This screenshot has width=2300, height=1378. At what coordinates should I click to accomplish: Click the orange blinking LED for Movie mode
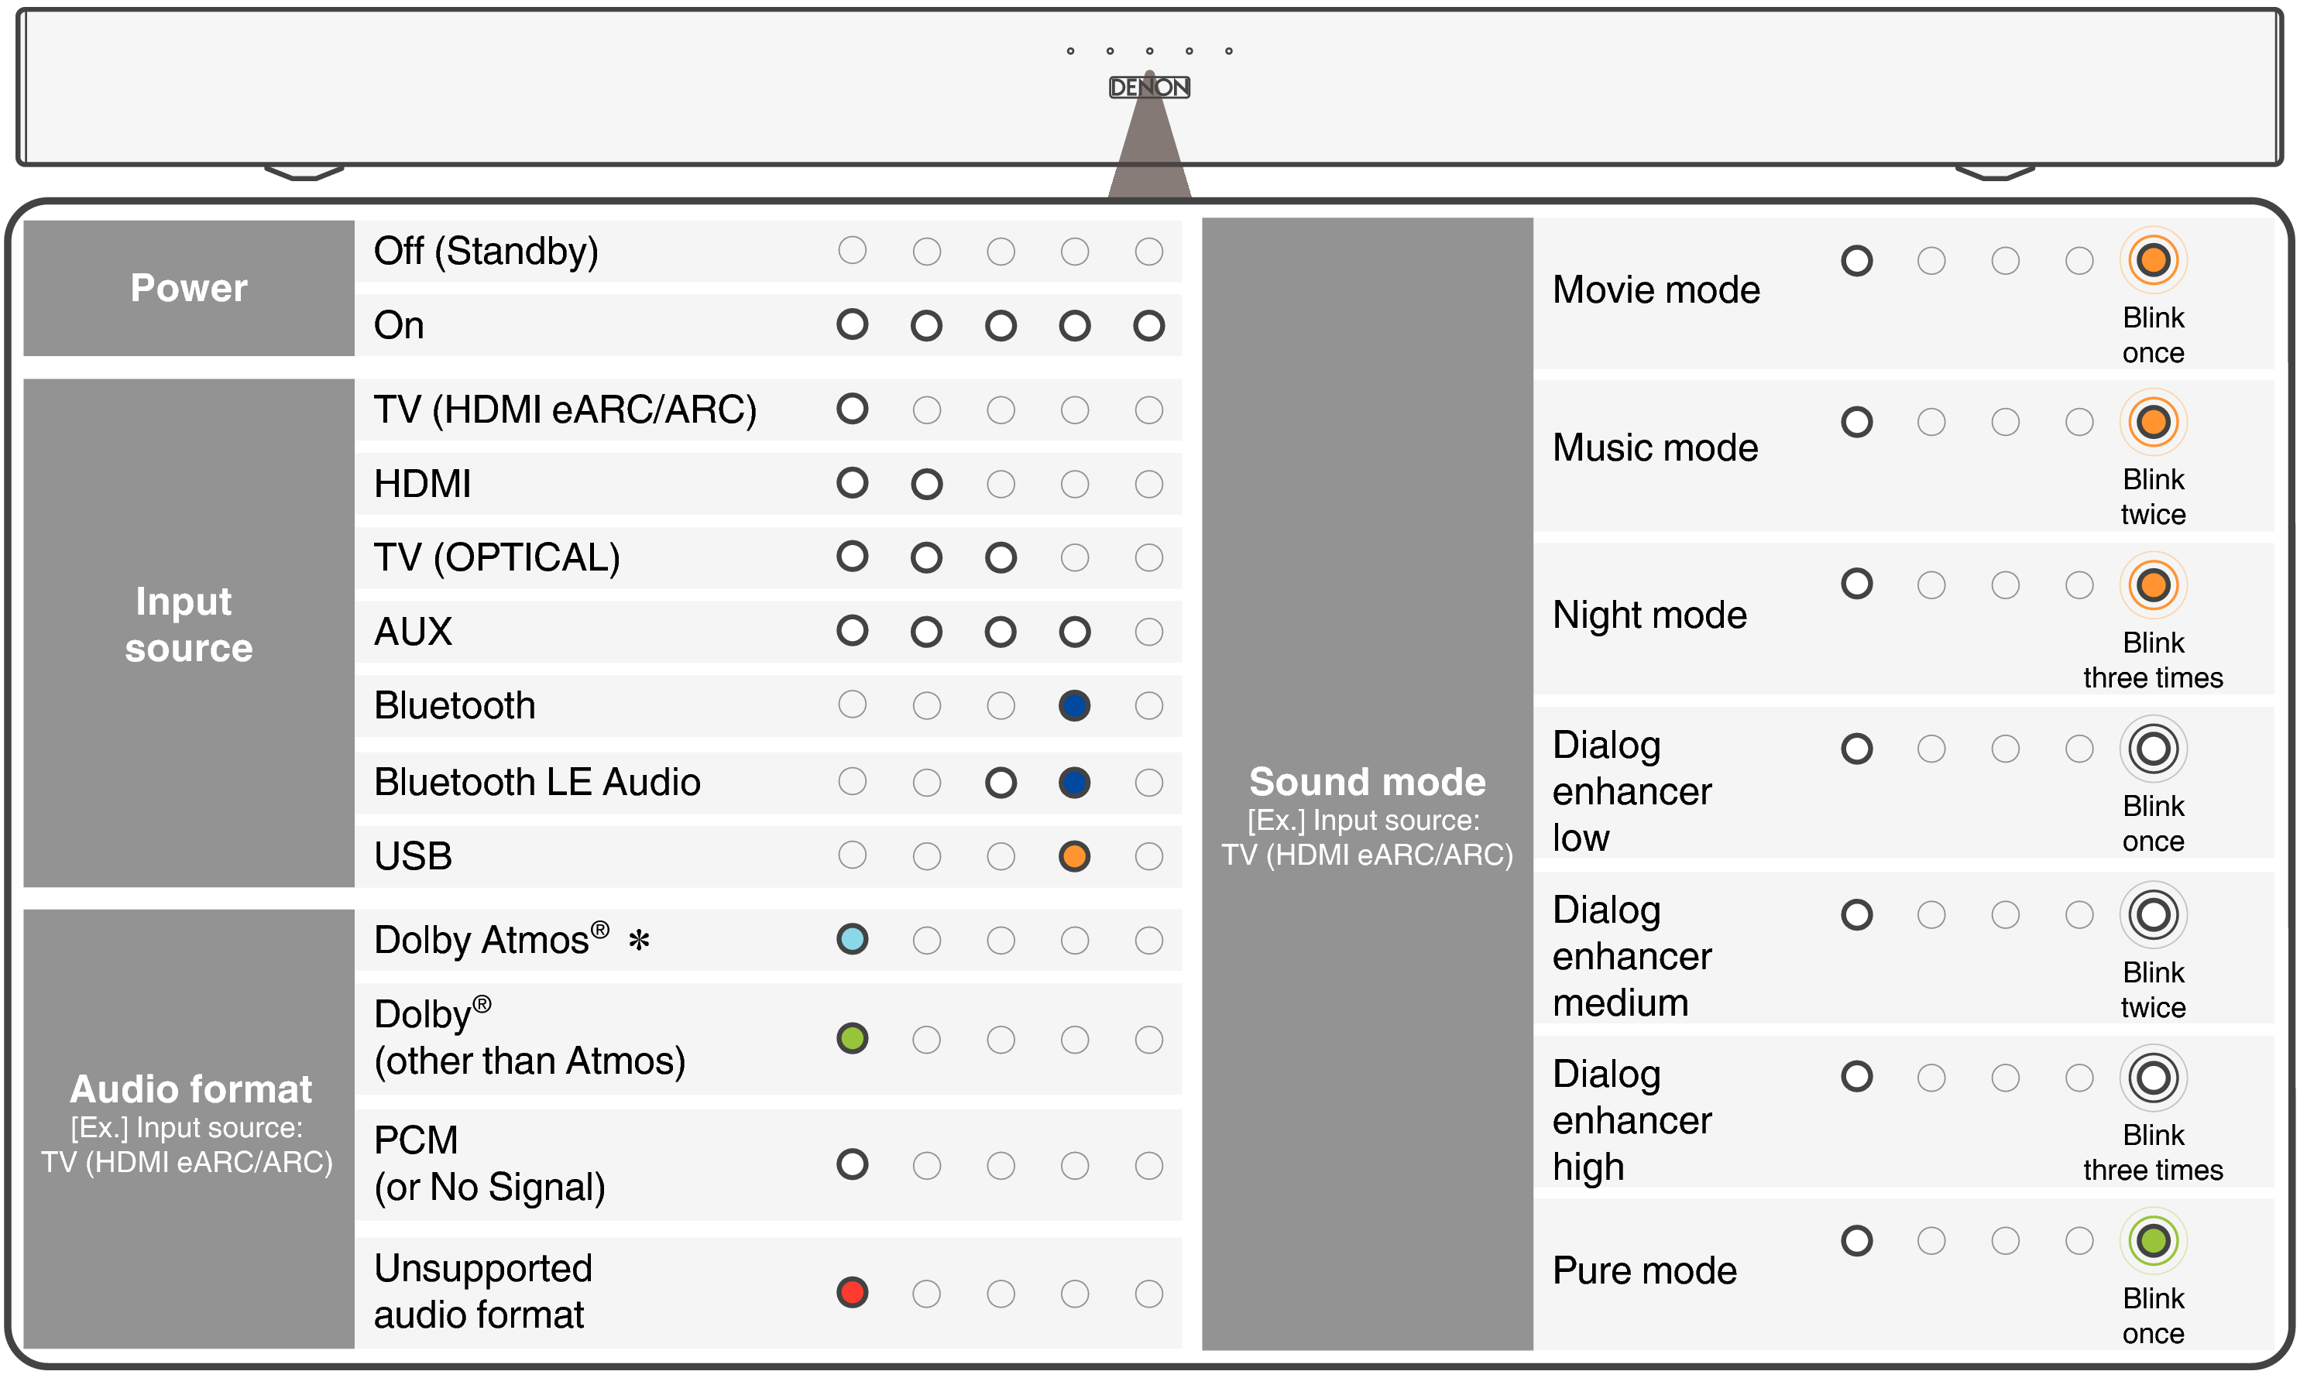point(2152,260)
